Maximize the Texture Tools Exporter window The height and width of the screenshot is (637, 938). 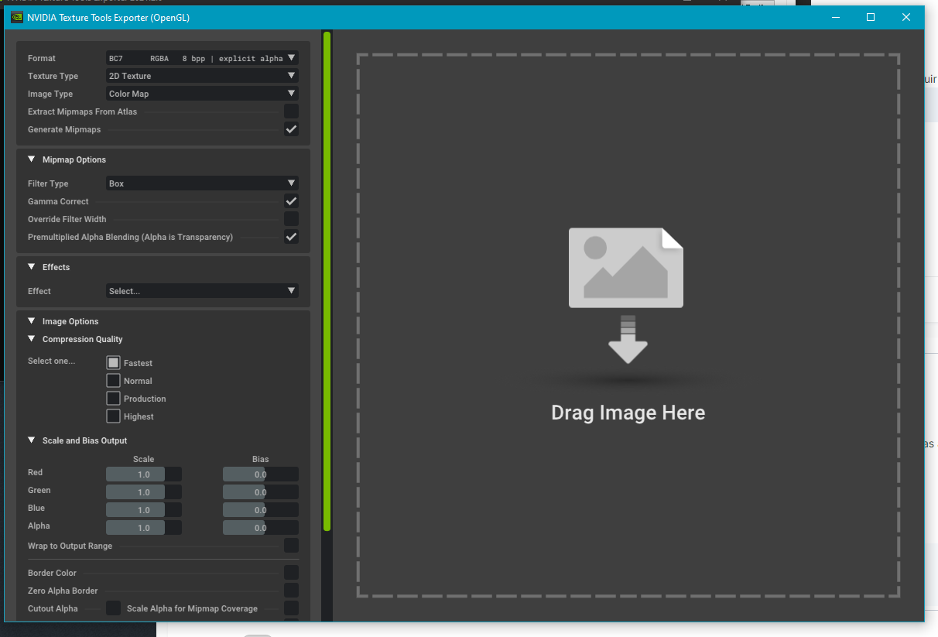pos(870,17)
